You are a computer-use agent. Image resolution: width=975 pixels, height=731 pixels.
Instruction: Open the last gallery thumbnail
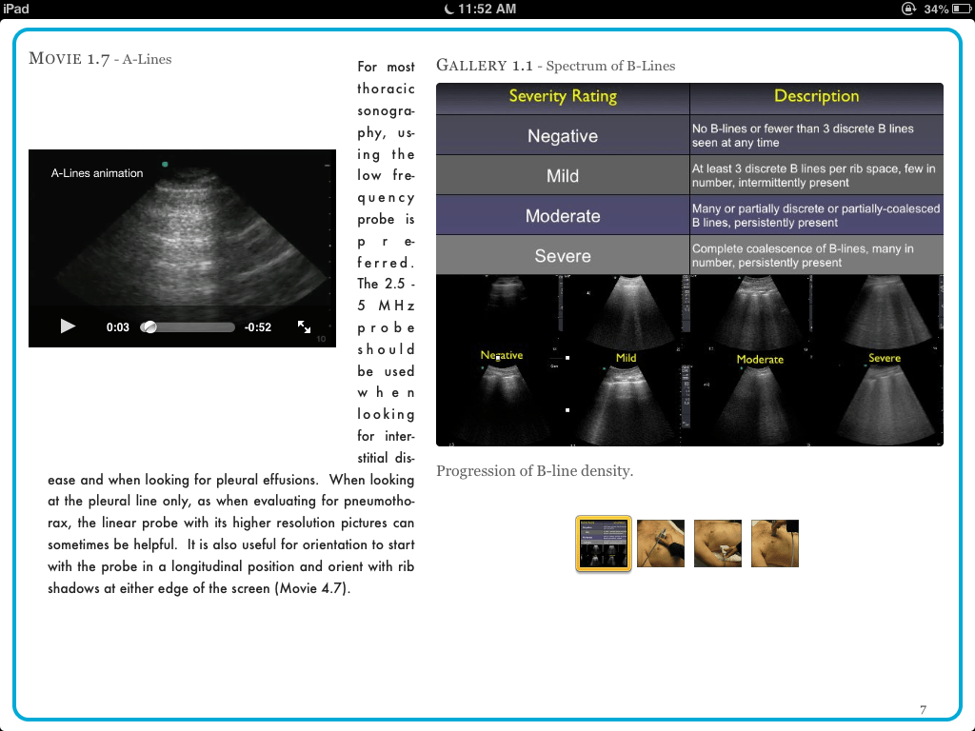click(x=775, y=543)
